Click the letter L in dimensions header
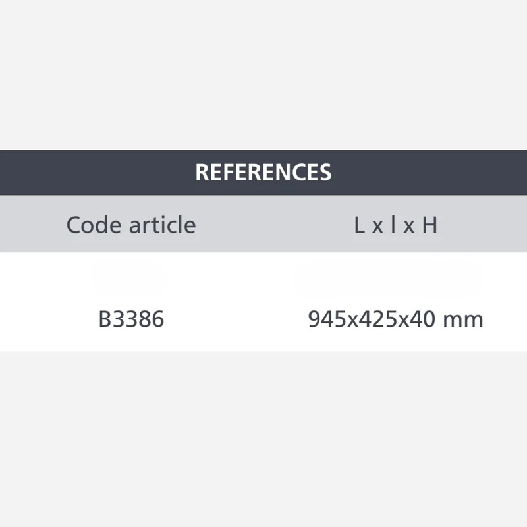The image size is (527, 527). tap(359, 225)
